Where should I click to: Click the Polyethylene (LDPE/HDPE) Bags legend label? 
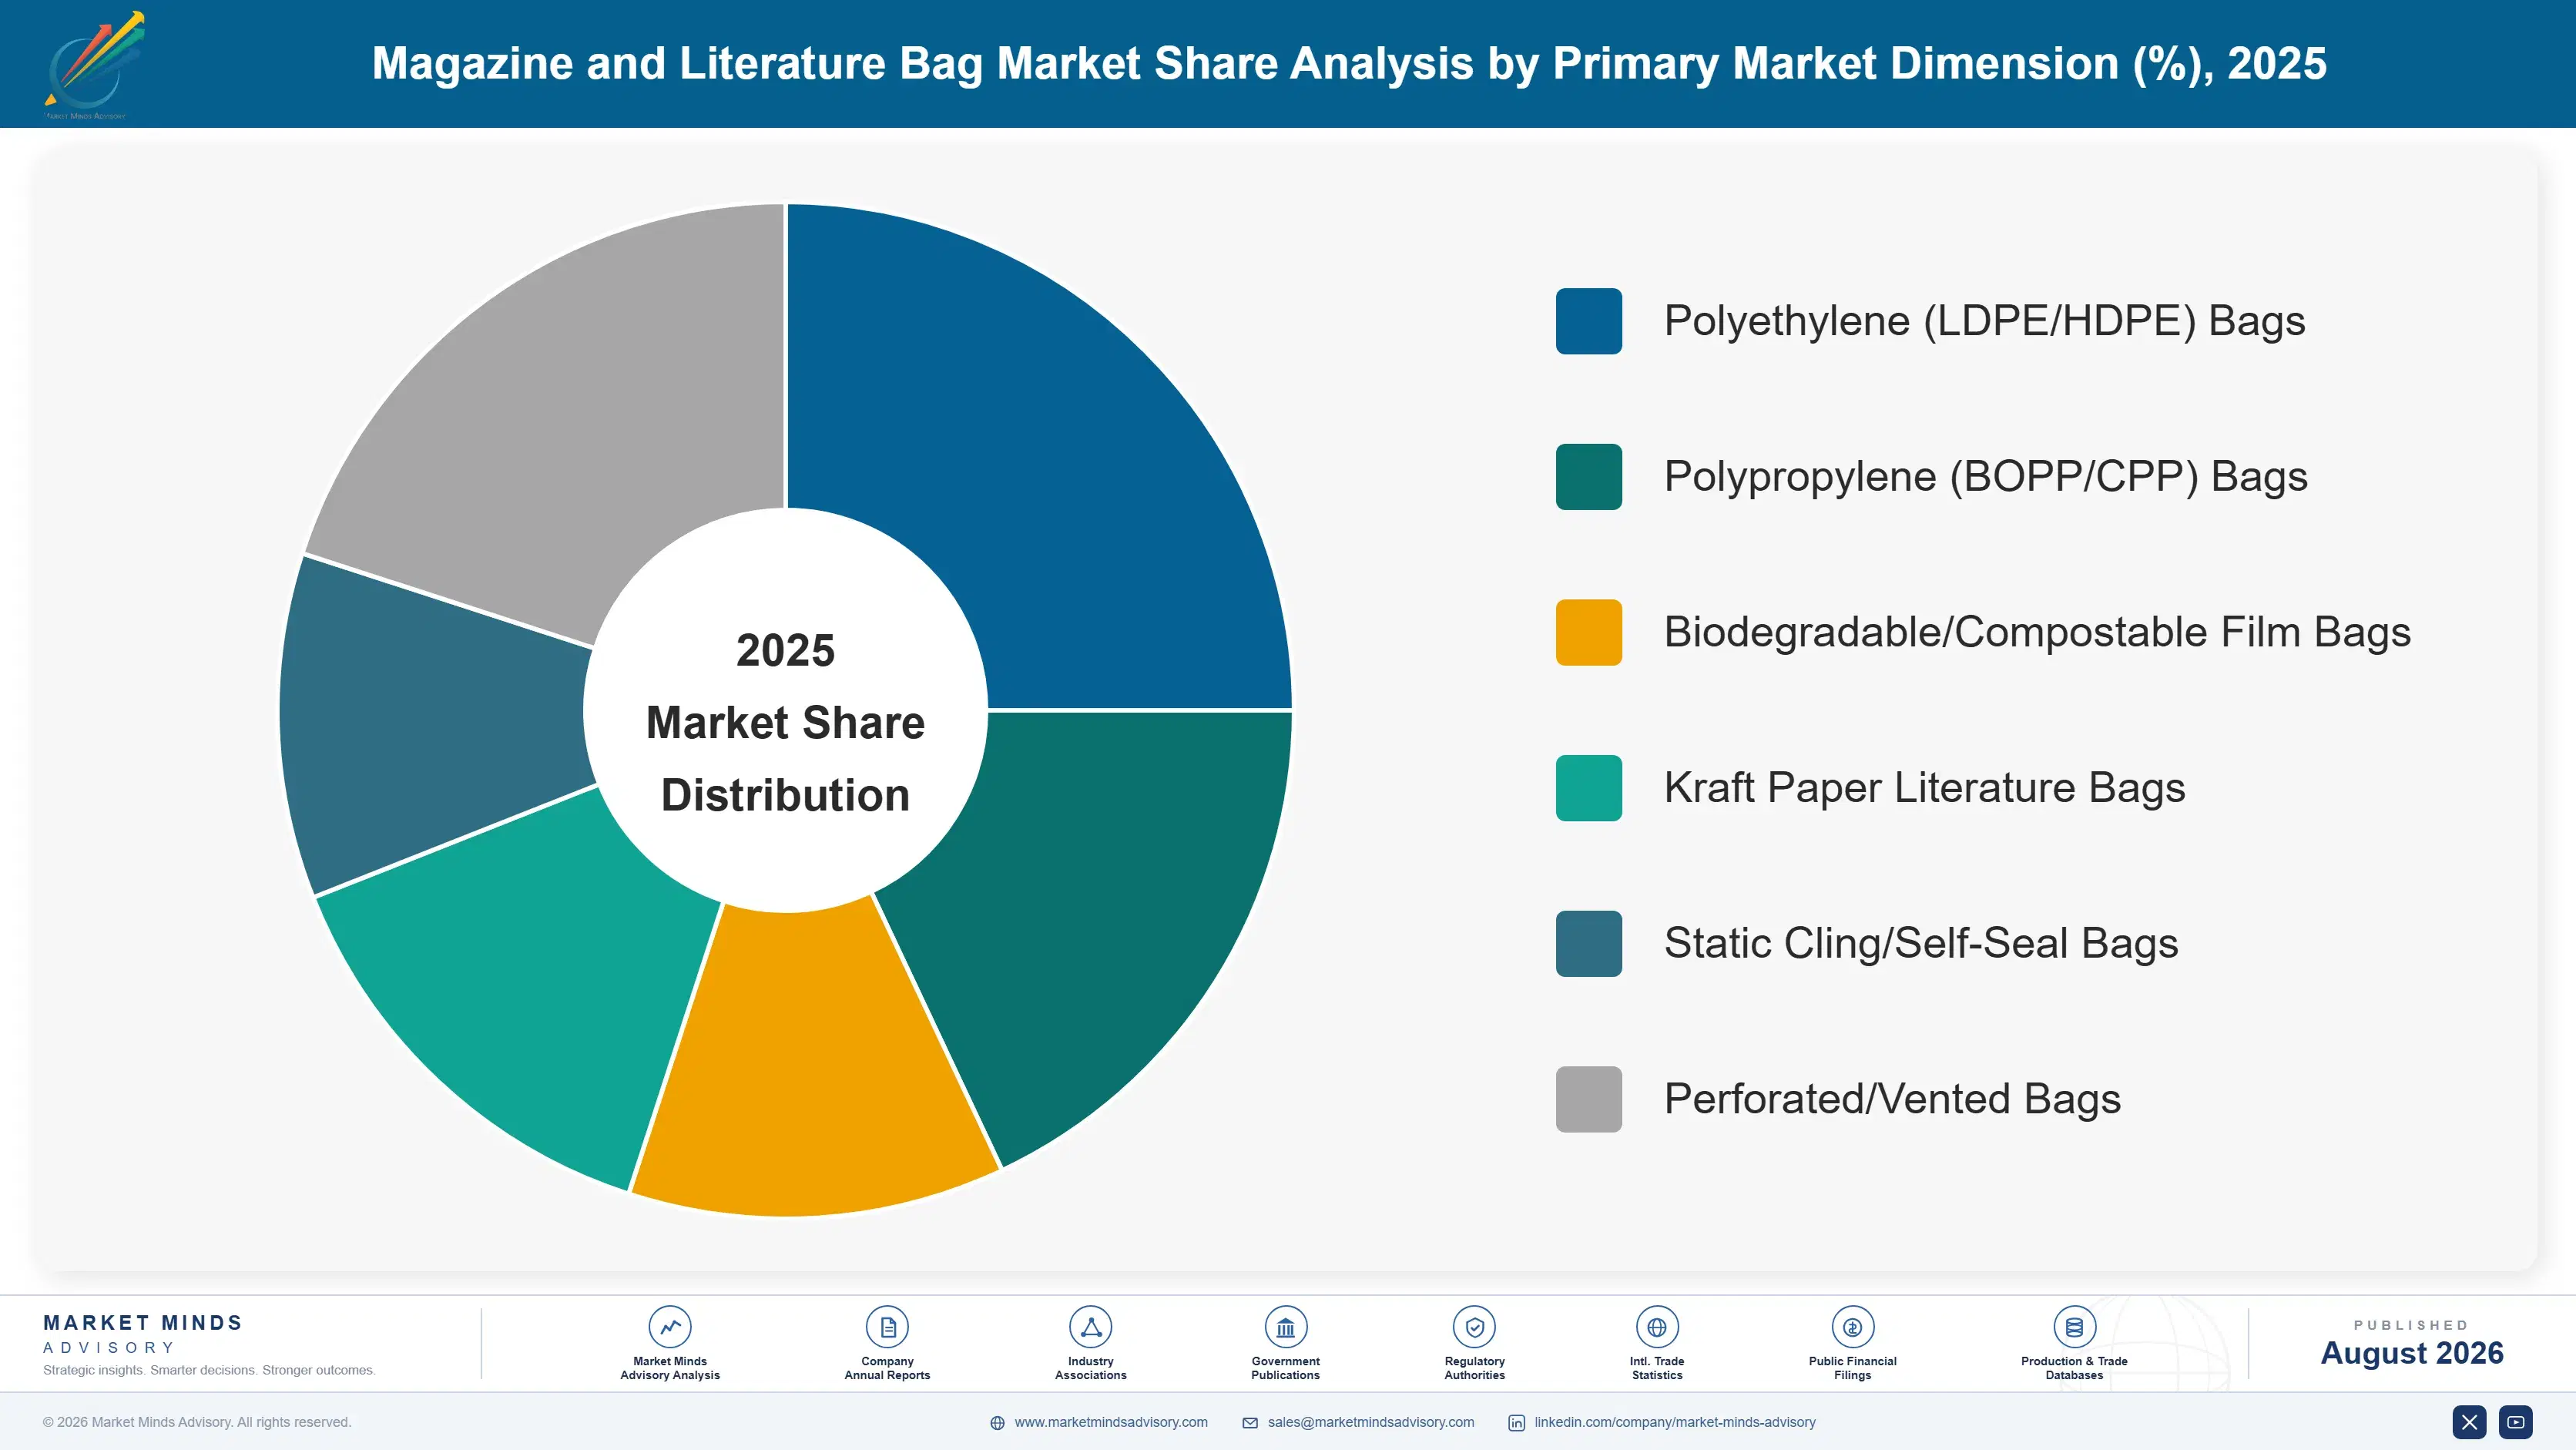click(x=1984, y=321)
